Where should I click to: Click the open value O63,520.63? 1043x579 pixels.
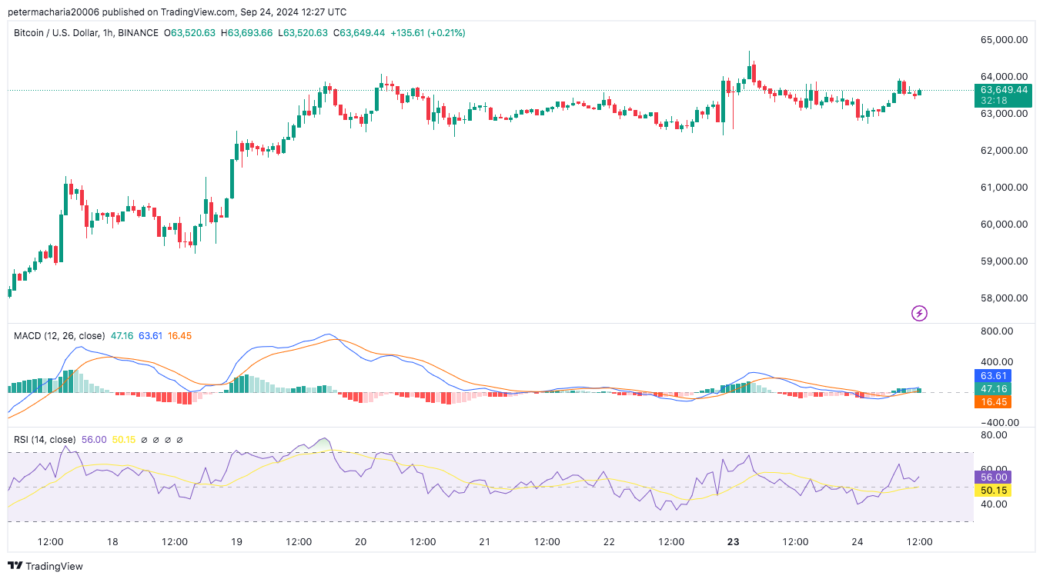pos(189,33)
